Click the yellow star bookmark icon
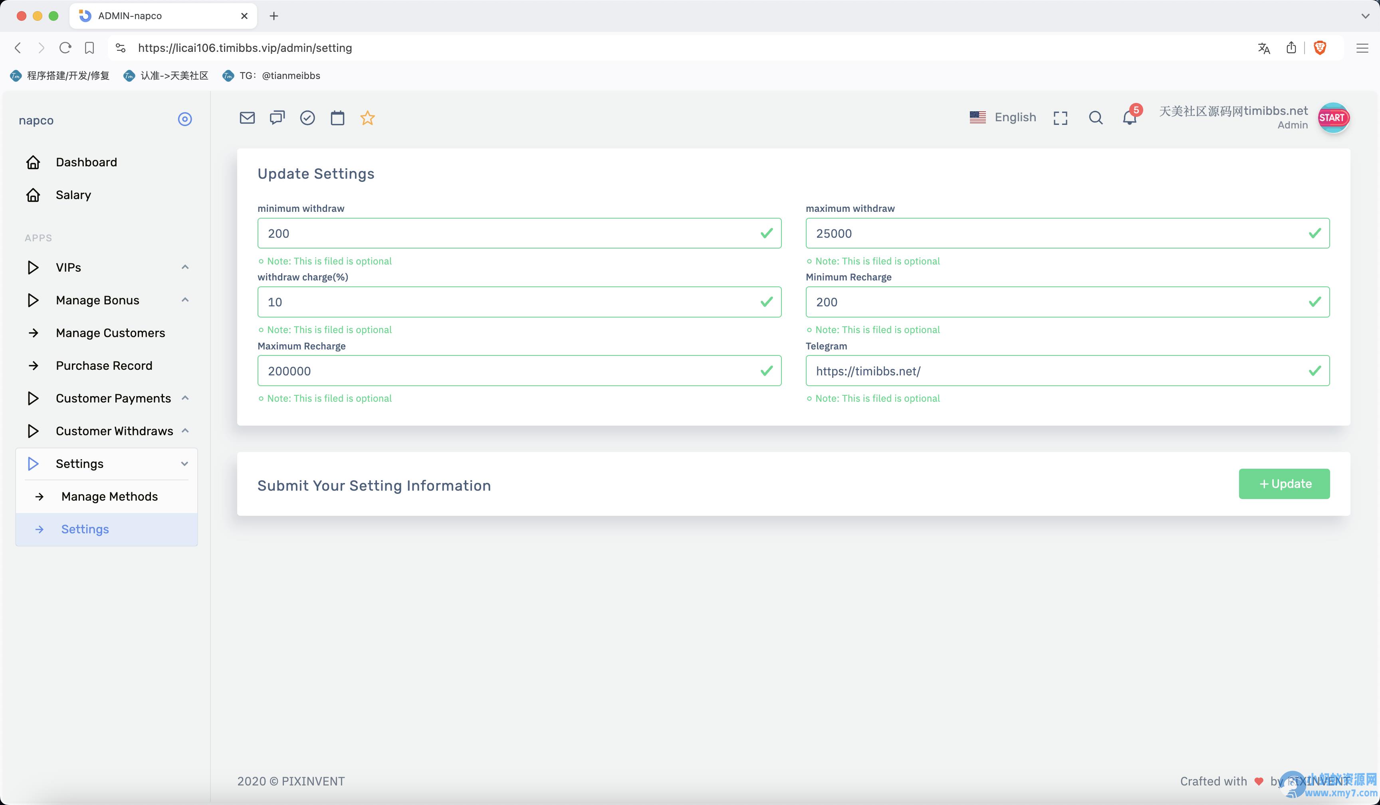 (x=367, y=118)
